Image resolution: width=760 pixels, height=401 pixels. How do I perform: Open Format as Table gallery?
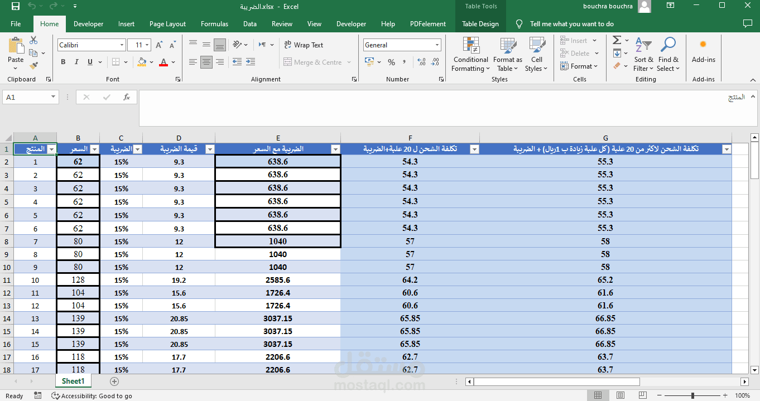point(507,55)
